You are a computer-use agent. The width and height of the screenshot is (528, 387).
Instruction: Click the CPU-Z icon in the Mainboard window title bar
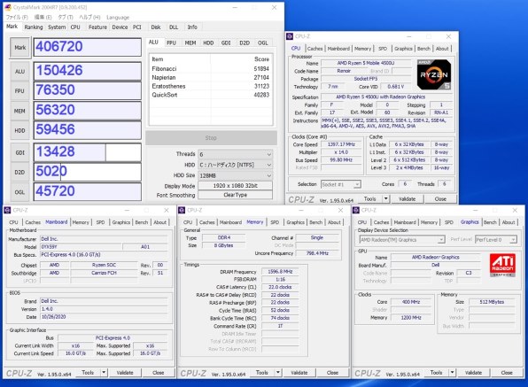(7, 211)
